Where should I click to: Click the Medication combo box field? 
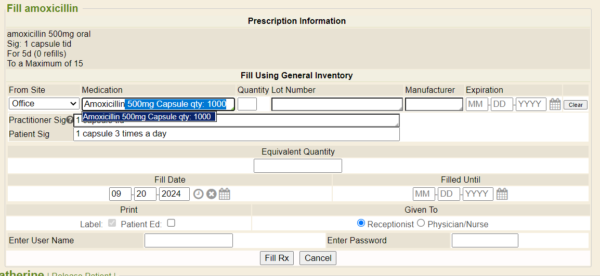point(158,104)
